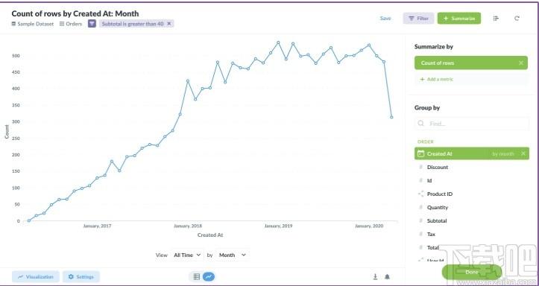Refresh the question results
Screen dimensions: 539x286
517,19
